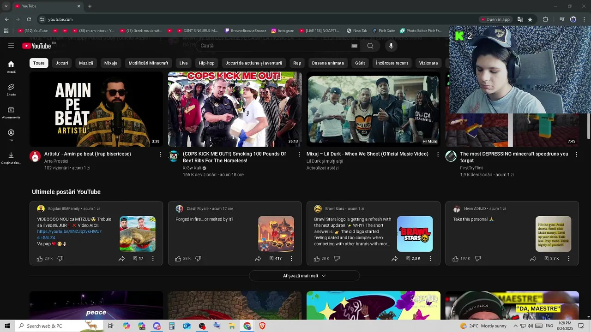591x332 pixels.
Task: Expand posts with Afișează mai mult
Action: pos(304,276)
